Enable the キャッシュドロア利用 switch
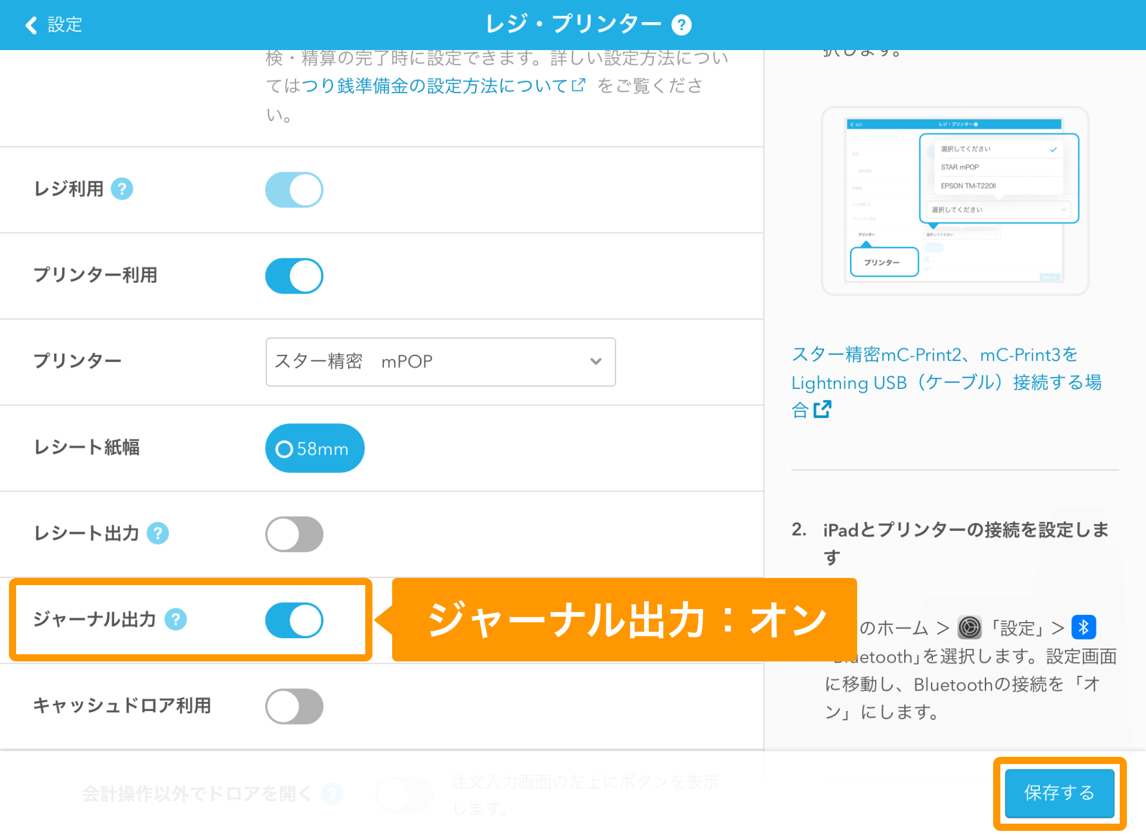Image resolution: width=1146 pixels, height=835 pixels. (x=294, y=706)
